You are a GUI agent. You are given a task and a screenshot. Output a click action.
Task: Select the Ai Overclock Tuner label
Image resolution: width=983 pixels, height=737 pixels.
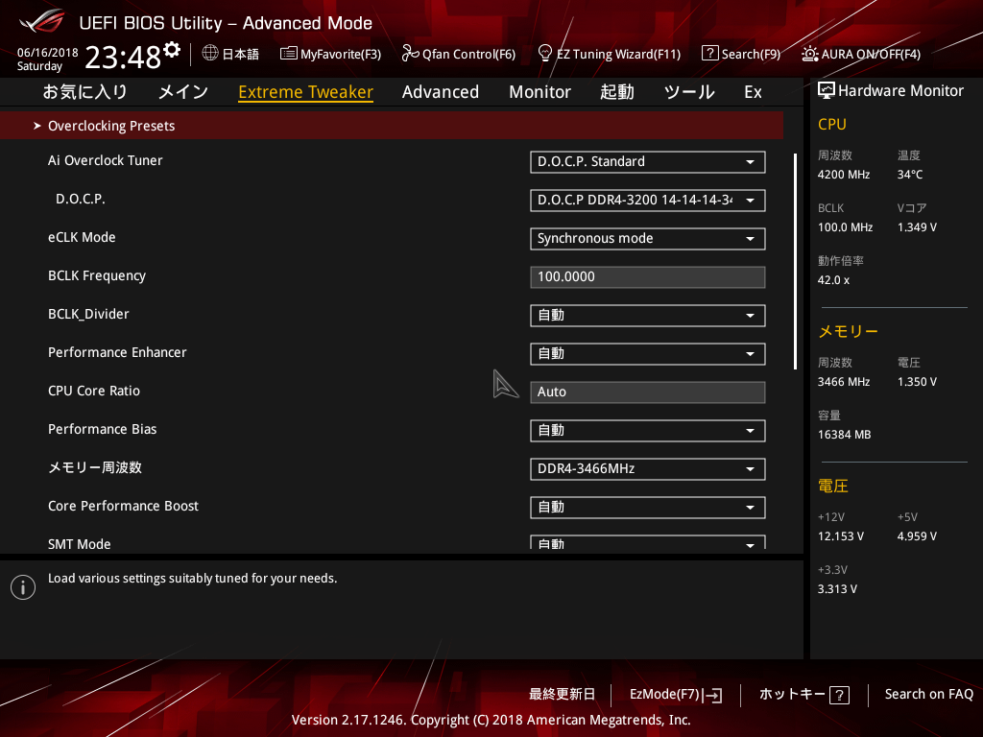point(106,160)
